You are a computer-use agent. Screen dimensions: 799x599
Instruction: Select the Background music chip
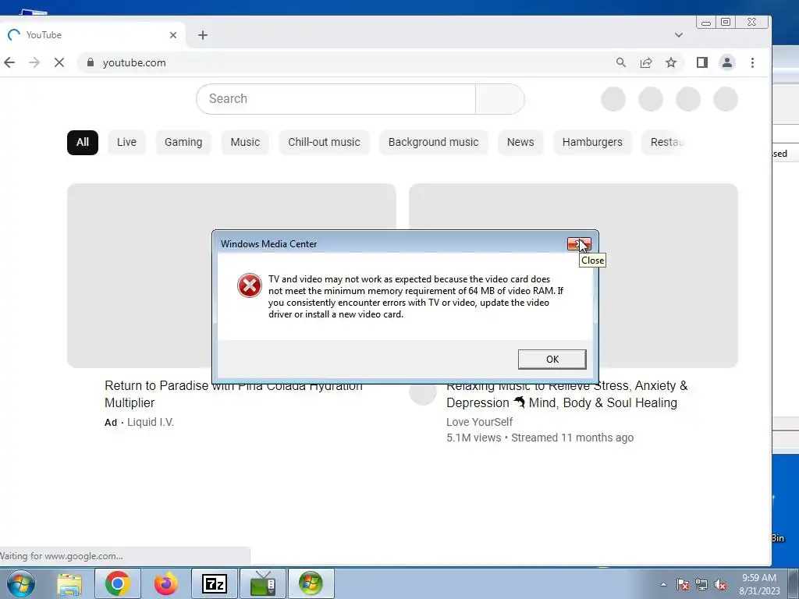point(434,142)
